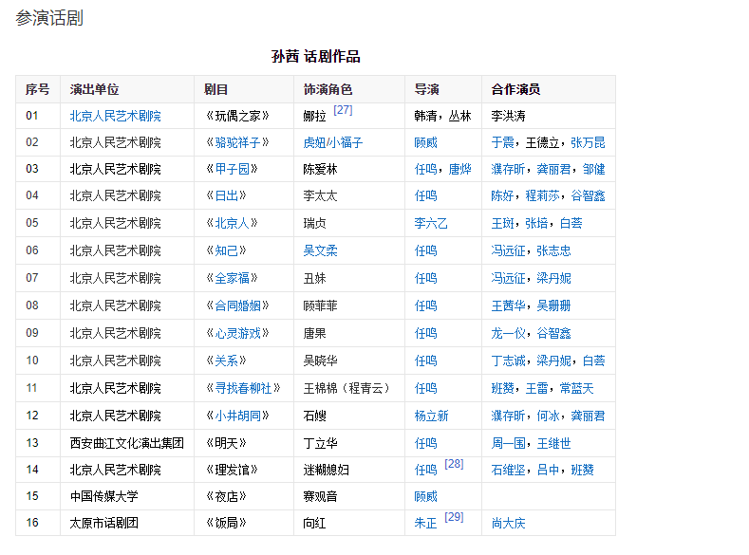Open citation reference [28] in row 14
Screen dimensions: 749x555
tap(454, 464)
